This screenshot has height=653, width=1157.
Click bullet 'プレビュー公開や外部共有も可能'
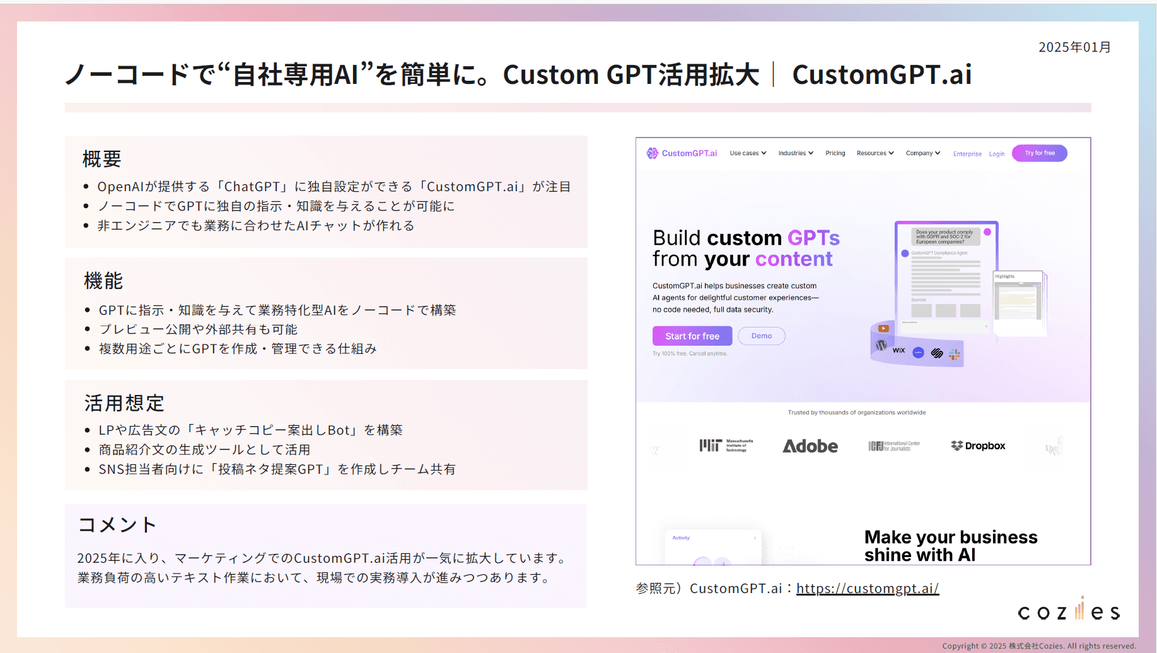pyautogui.click(x=198, y=329)
